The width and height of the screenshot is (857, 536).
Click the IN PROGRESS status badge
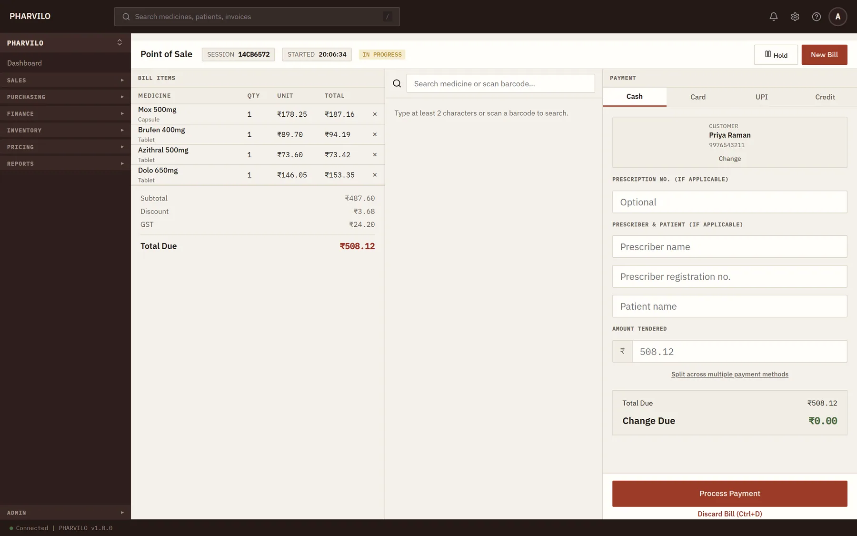382,55
